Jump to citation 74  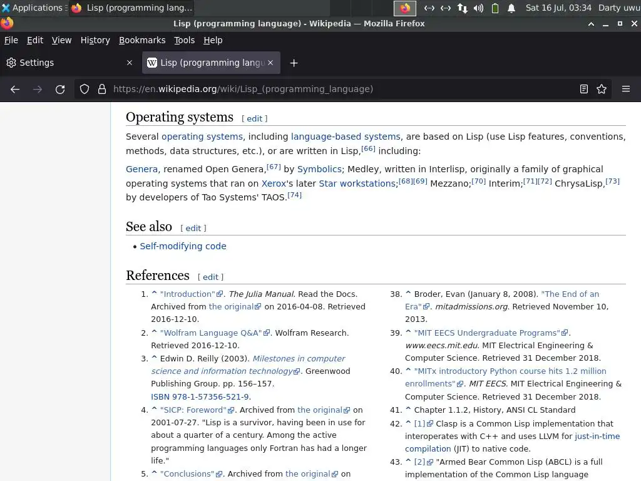click(x=294, y=195)
